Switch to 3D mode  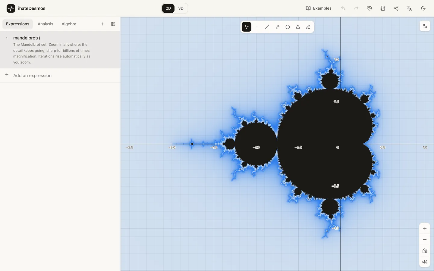point(181,8)
